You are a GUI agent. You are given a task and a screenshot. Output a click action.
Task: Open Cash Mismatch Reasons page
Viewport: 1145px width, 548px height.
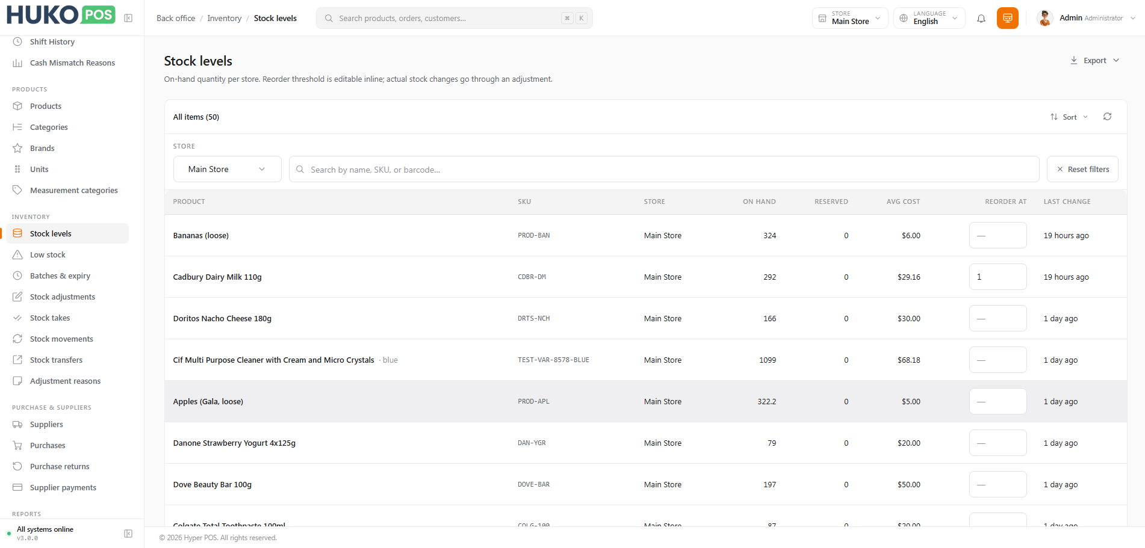coord(72,63)
